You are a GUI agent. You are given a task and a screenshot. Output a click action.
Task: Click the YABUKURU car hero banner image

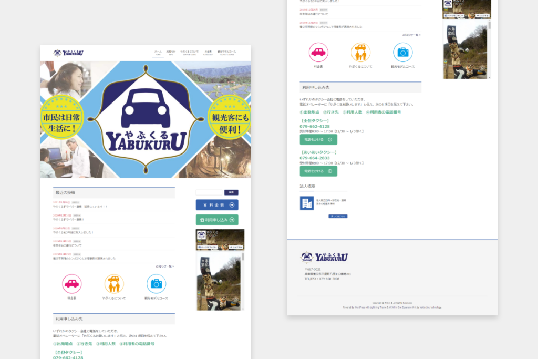[146, 119]
